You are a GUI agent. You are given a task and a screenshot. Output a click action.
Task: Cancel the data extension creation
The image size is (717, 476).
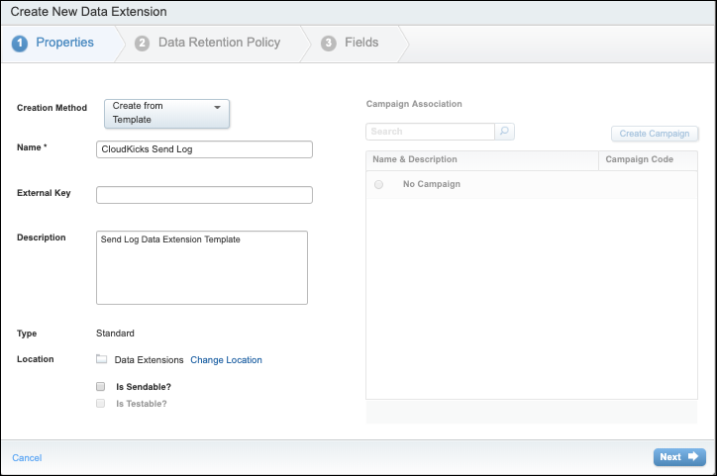click(27, 458)
